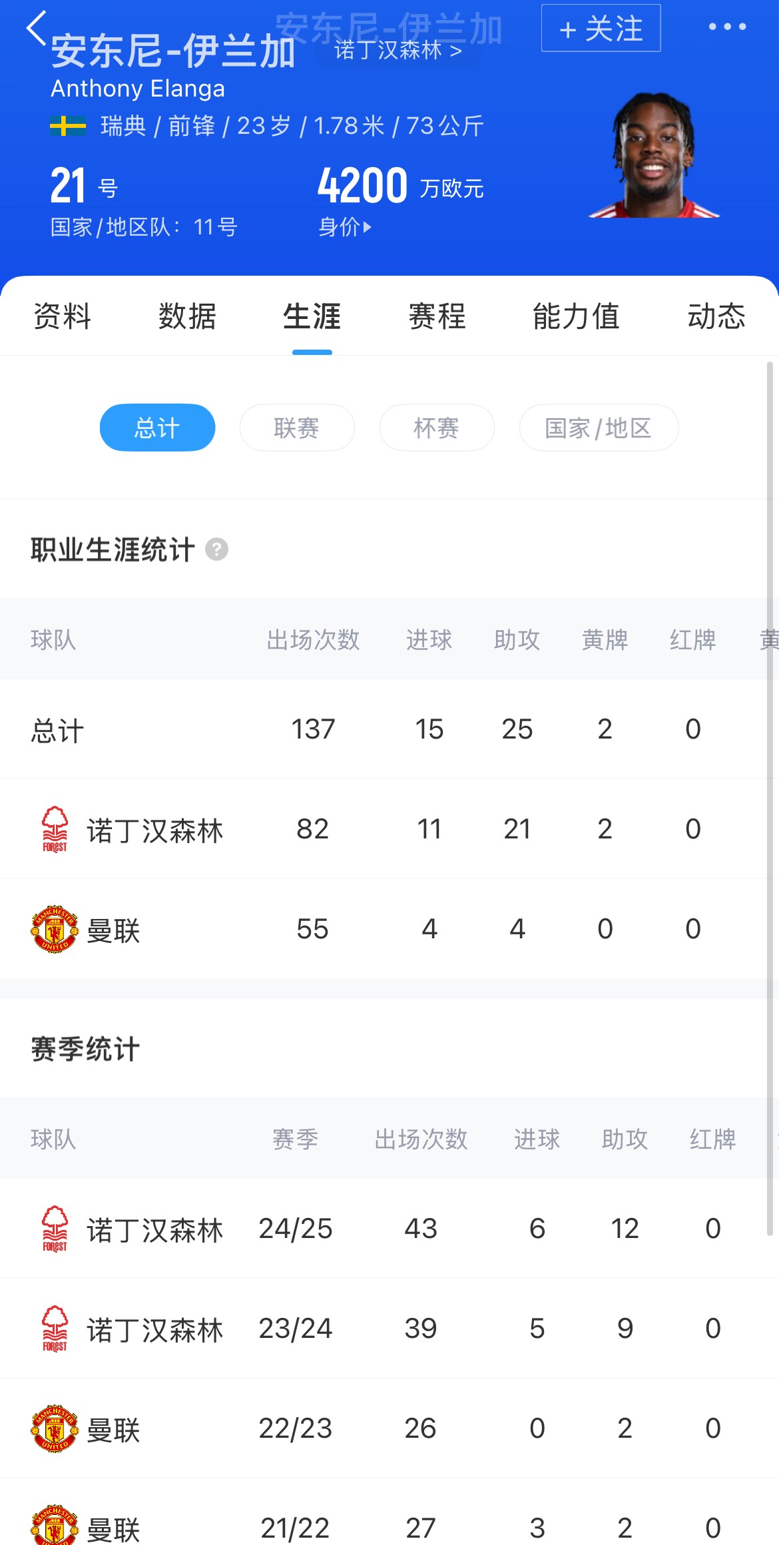Select the 总计 filter pill
Image resolution: width=779 pixels, height=1545 pixels.
pyautogui.click(x=157, y=428)
